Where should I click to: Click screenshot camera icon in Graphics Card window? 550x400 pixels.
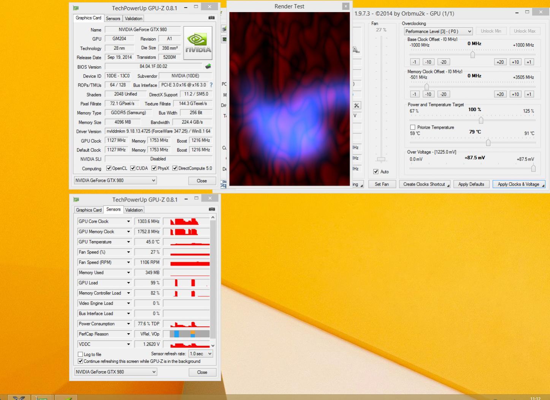pos(211,18)
